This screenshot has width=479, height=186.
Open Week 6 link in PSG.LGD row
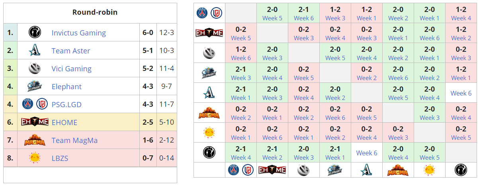click(304, 18)
